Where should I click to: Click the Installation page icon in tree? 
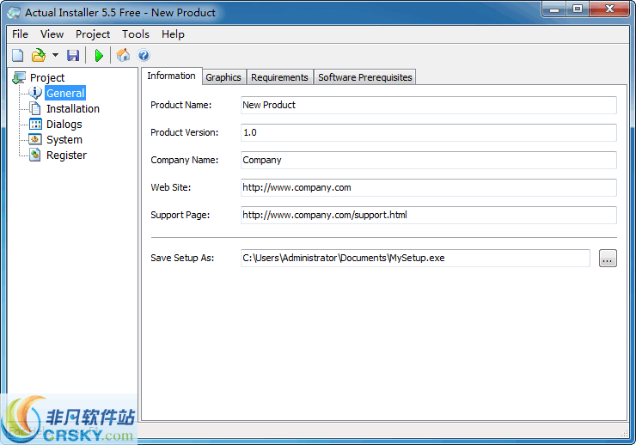click(x=35, y=108)
